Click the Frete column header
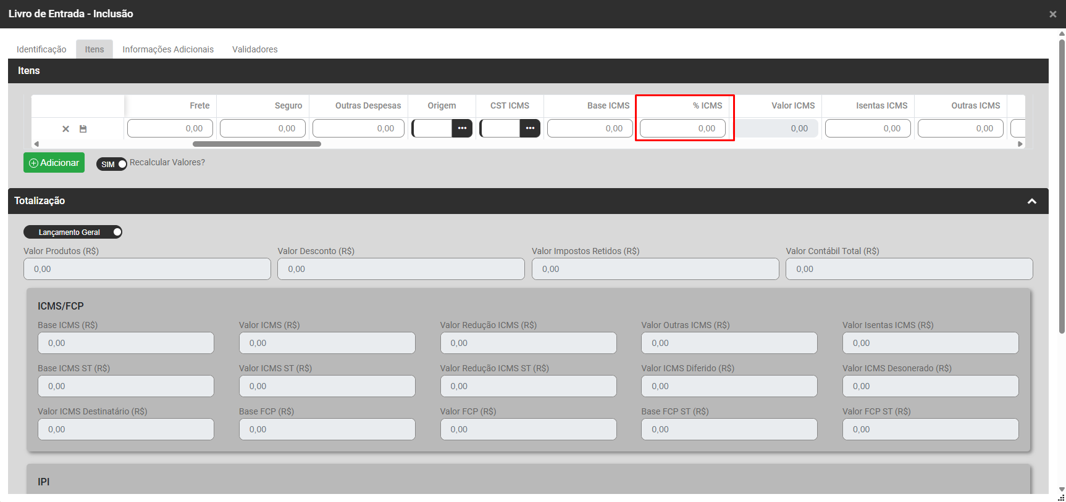 (x=199, y=105)
